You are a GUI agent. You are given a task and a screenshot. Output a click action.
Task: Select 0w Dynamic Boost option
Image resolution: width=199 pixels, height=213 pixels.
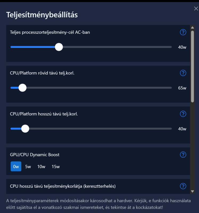pyautogui.click(x=16, y=167)
